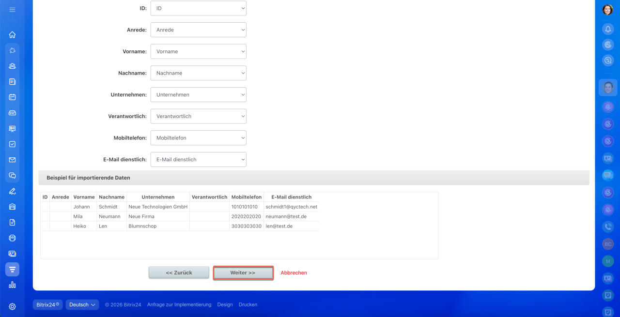This screenshot has height=317, width=620.
Task: Open the phone call icon in right panel
Action: [x=608, y=226]
